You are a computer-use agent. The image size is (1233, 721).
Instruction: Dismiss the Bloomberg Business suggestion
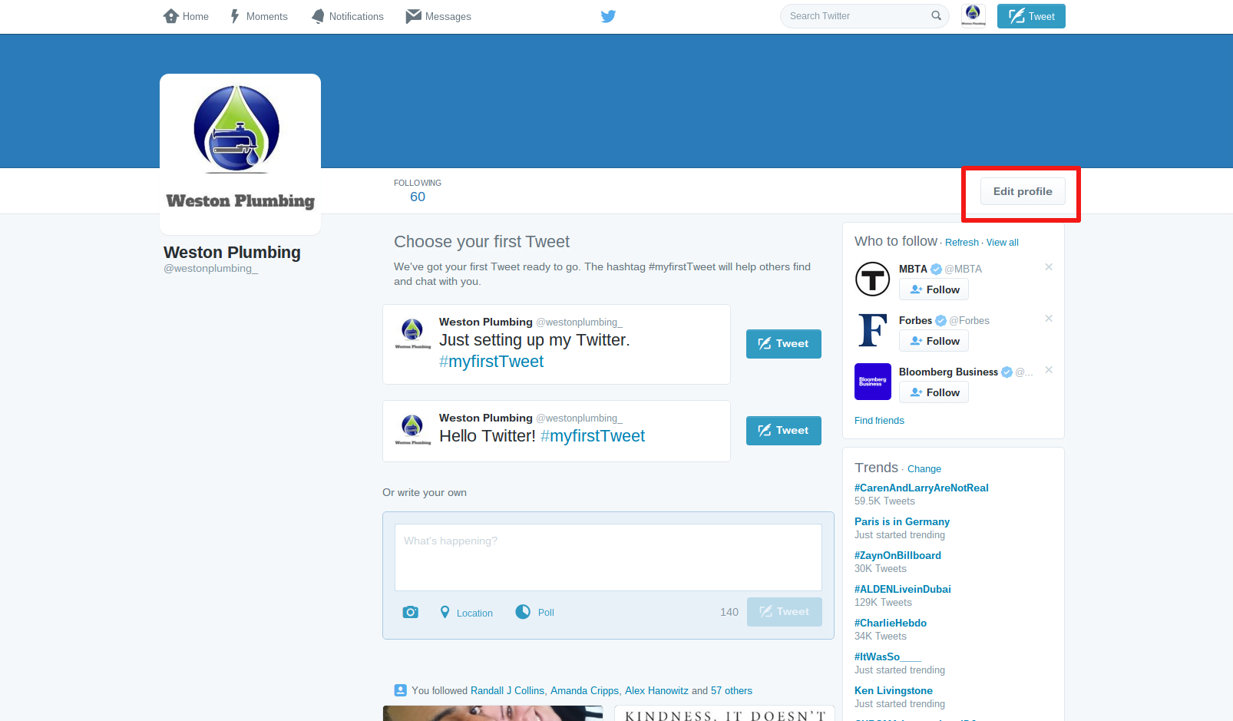click(x=1049, y=370)
